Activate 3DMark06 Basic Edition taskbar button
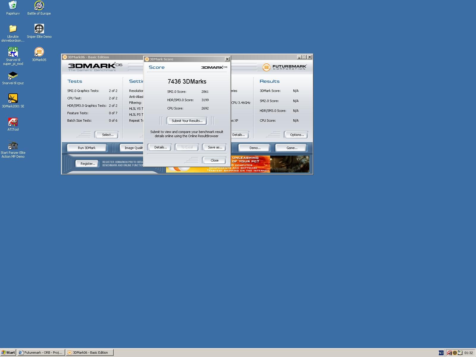 click(x=90, y=353)
